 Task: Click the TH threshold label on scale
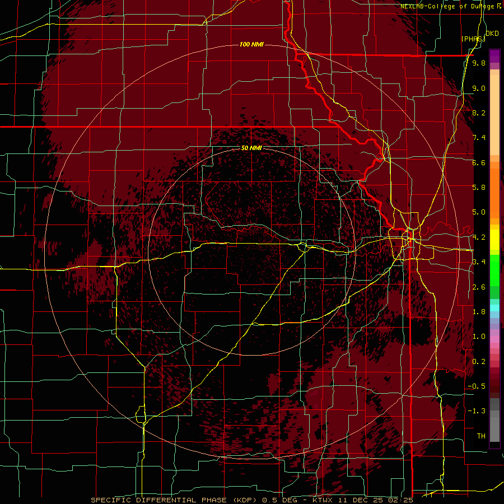pyautogui.click(x=481, y=436)
